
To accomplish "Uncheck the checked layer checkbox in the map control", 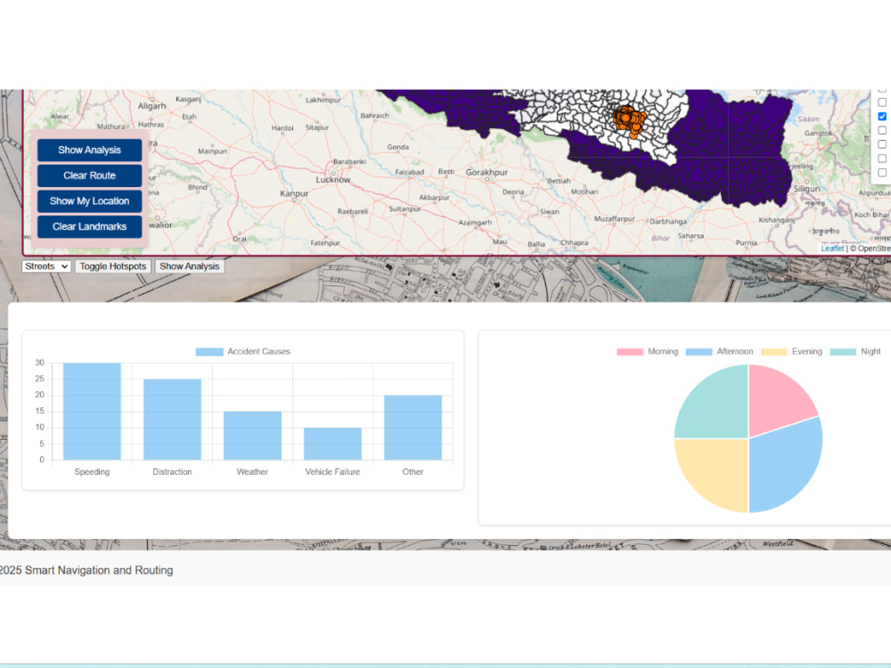I will pyautogui.click(x=882, y=117).
